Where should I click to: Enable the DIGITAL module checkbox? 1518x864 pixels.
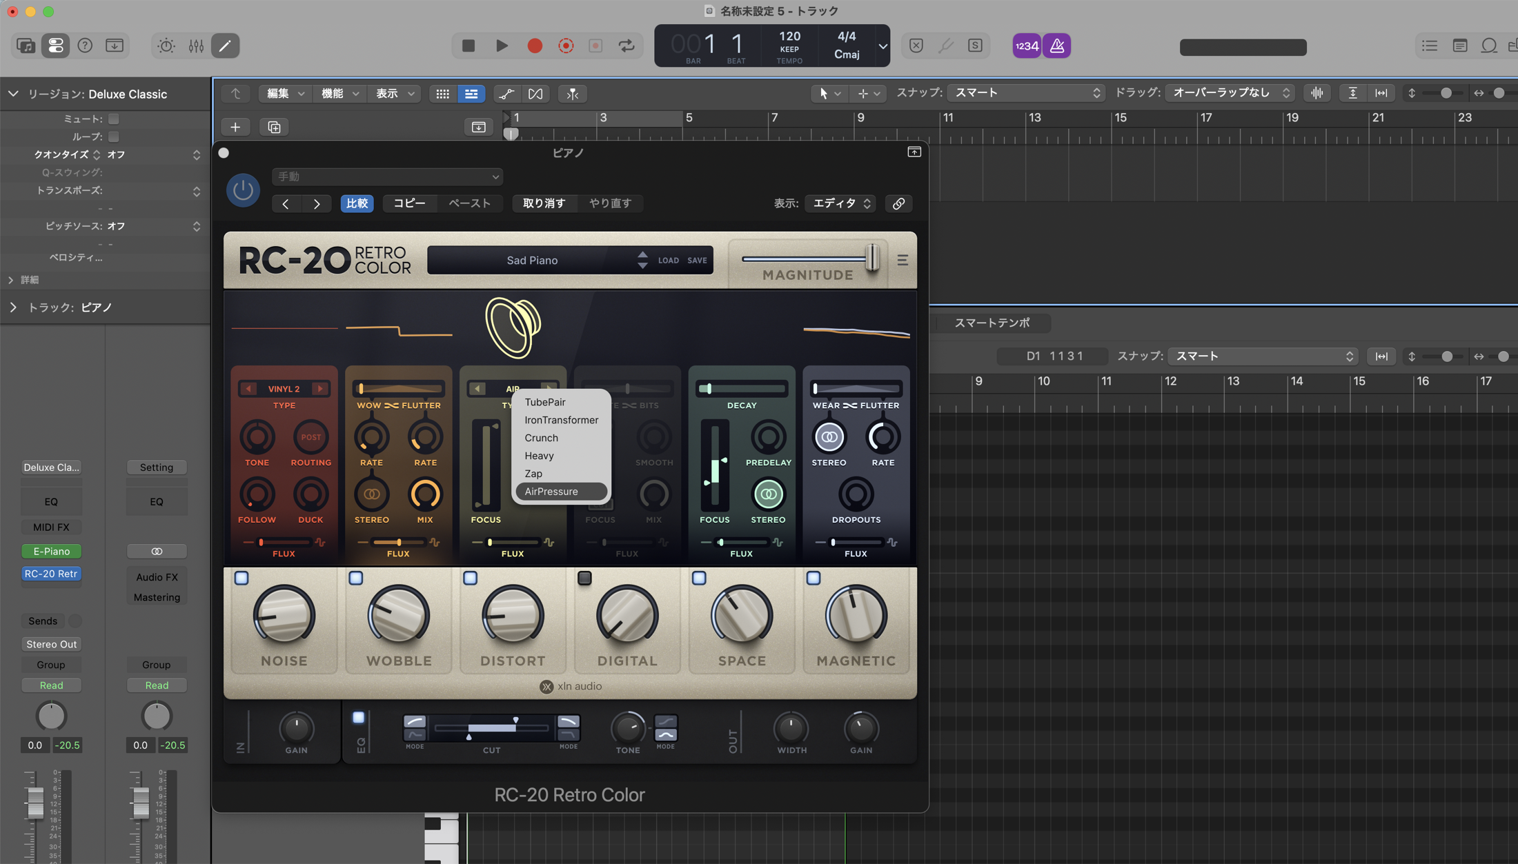584,578
